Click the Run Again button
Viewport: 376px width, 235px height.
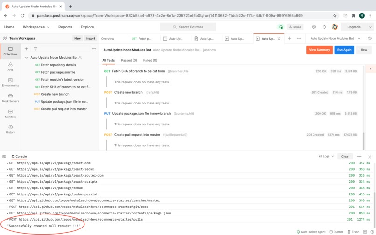click(344, 50)
